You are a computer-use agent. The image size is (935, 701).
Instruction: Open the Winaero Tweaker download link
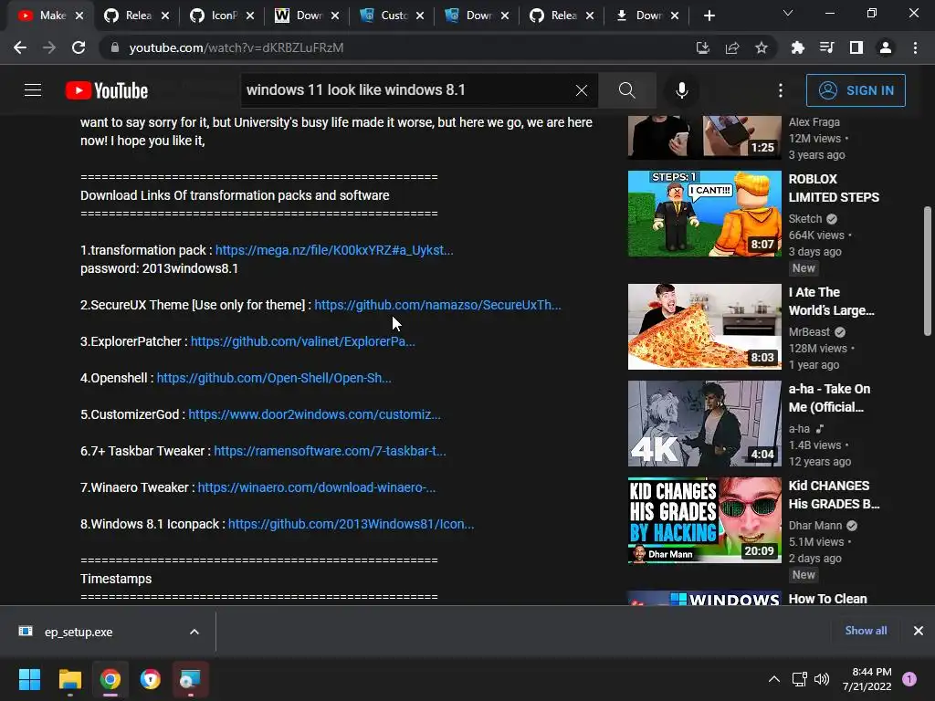pyautogui.click(x=317, y=487)
